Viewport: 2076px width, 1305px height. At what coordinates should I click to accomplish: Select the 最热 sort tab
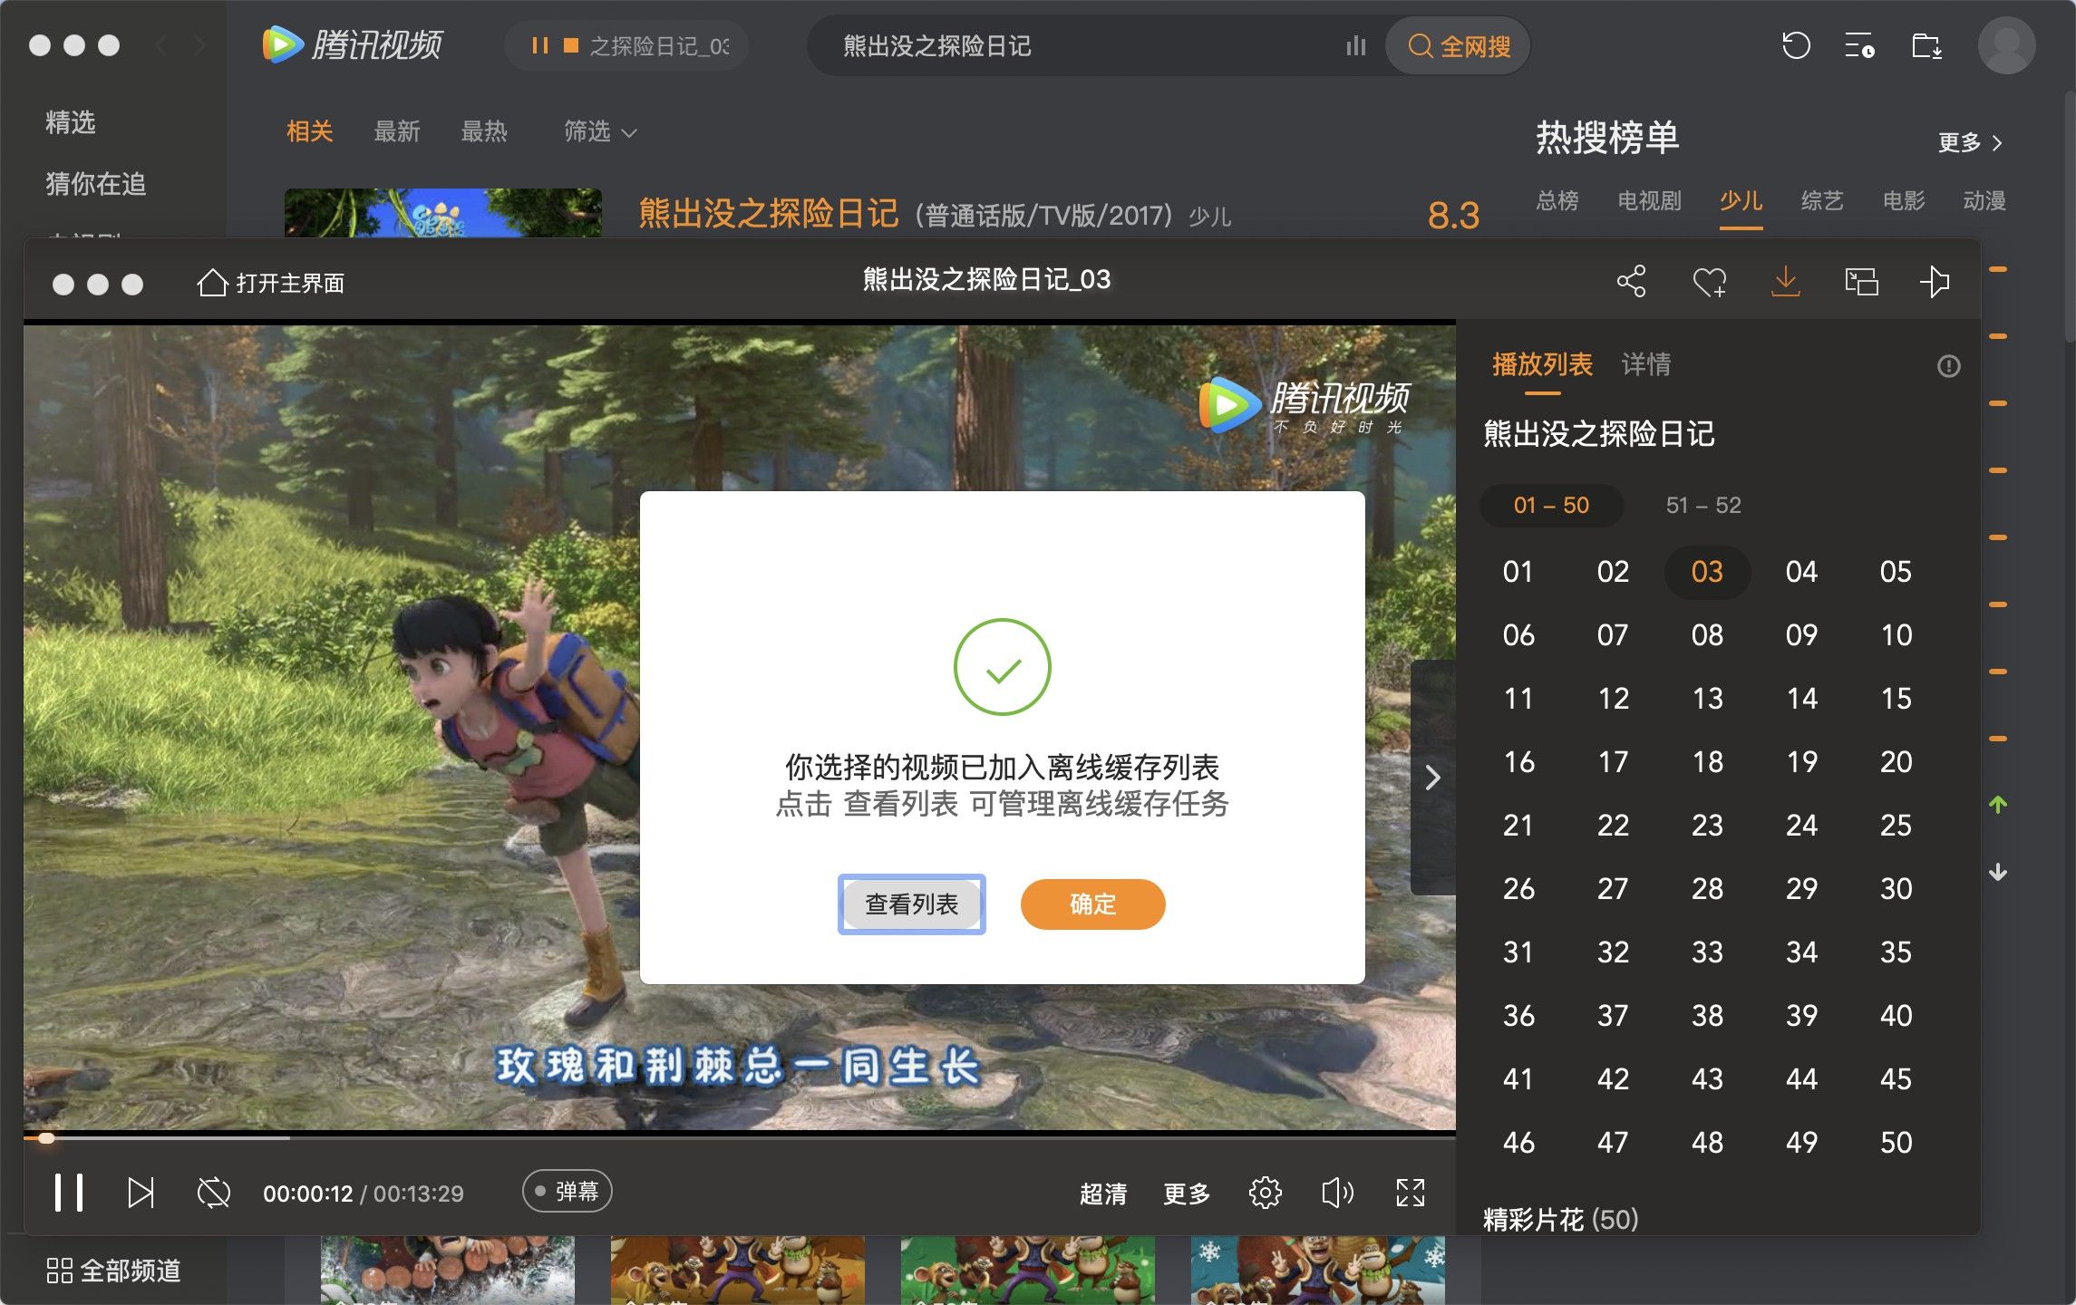(x=484, y=132)
